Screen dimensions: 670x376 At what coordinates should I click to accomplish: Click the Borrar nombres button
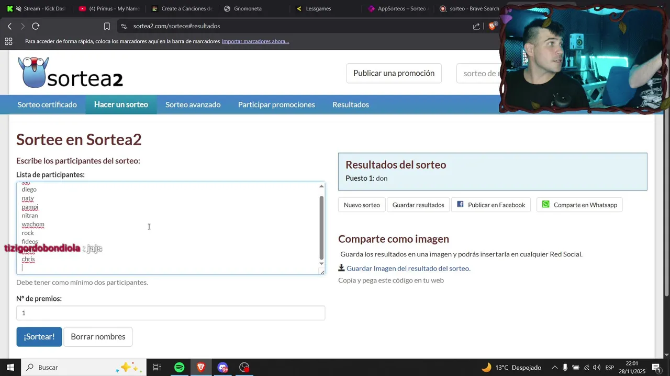98,337
